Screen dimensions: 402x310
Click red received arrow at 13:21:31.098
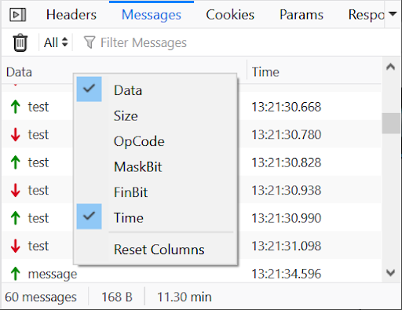16,246
